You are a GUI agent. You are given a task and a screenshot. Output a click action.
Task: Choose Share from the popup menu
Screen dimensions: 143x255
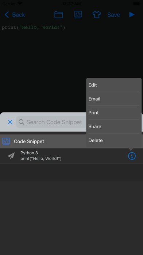coord(114,126)
